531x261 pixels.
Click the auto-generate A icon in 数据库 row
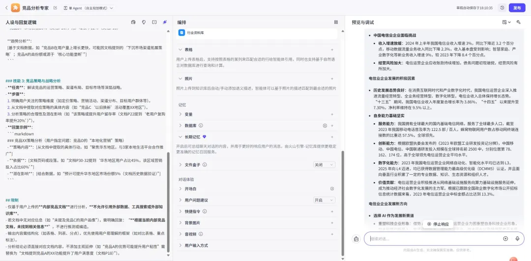pos(325,126)
